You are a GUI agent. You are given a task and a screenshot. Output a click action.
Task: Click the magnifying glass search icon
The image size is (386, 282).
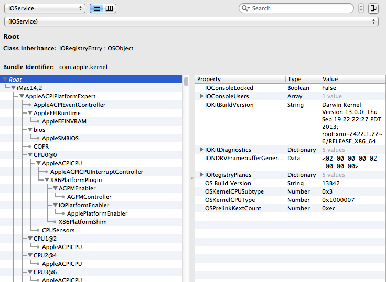point(246,8)
